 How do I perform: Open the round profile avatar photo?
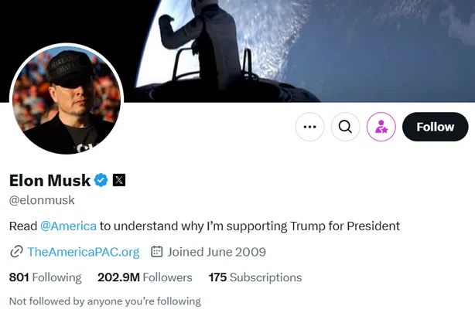pos(67,99)
